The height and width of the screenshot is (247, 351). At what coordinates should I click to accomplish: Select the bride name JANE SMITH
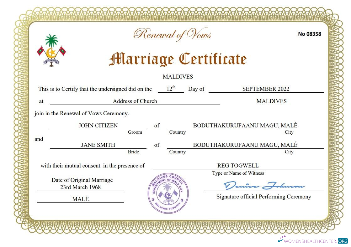tap(98, 145)
